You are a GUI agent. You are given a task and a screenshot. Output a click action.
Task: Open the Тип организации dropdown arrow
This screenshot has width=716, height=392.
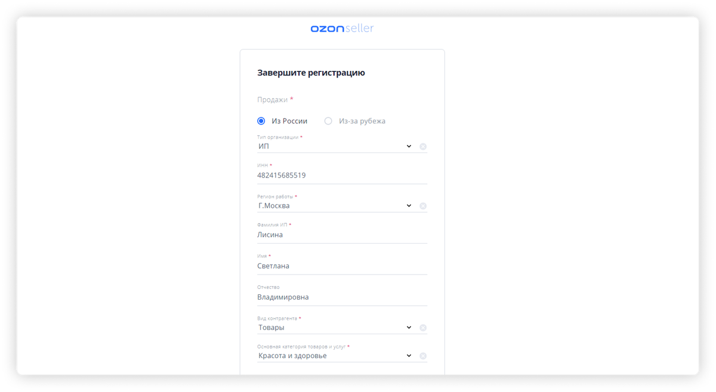(409, 147)
